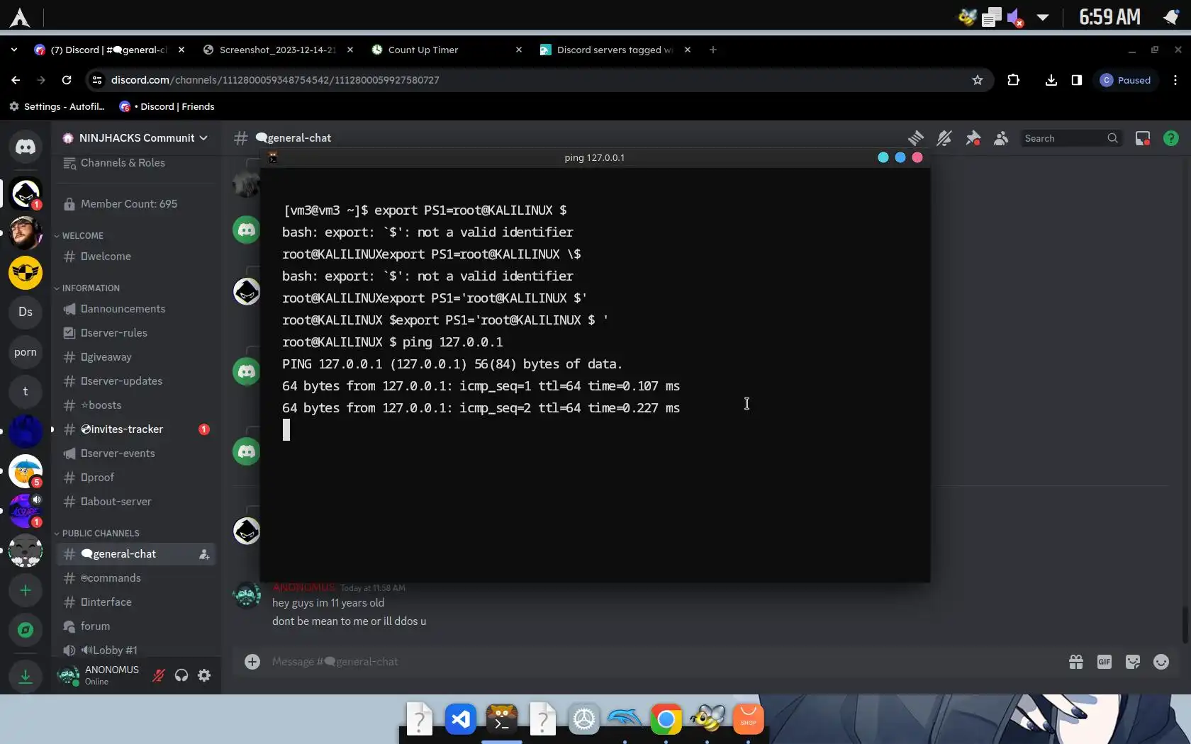The image size is (1191, 744).
Task: Switch to the Discord general-chat browser tab
Action: [110, 50]
